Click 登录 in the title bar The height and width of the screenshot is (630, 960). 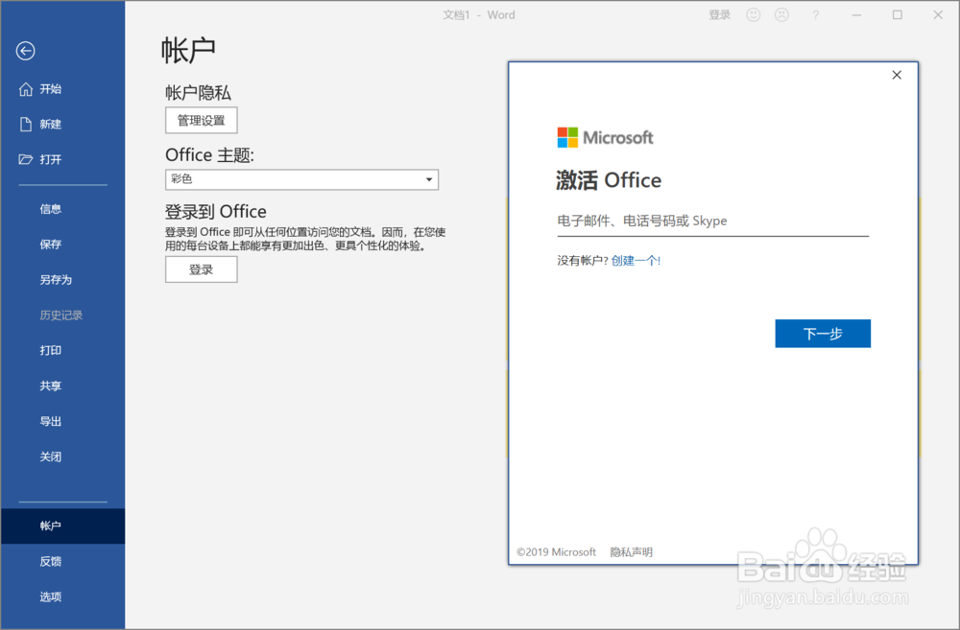click(x=719, y=14)
